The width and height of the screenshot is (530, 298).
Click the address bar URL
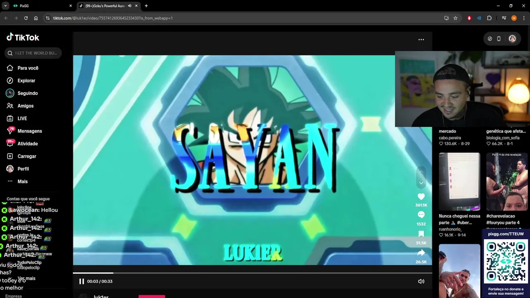point(113,18)
